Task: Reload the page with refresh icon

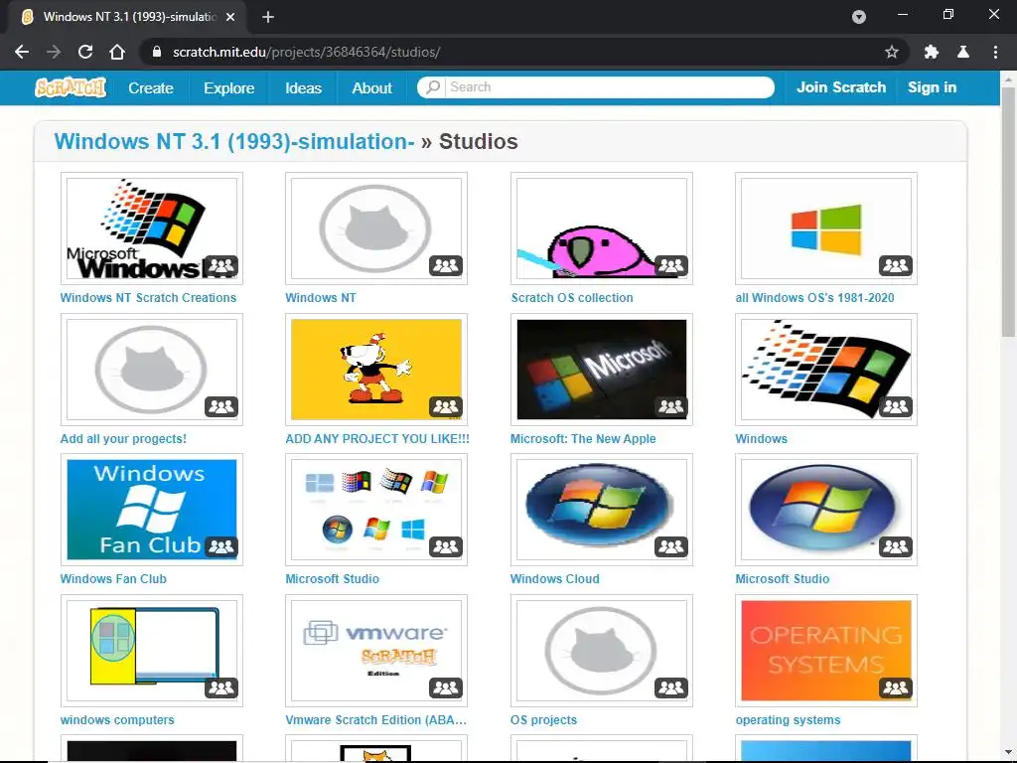Action: pyautogui.click(x=85, y=52)
